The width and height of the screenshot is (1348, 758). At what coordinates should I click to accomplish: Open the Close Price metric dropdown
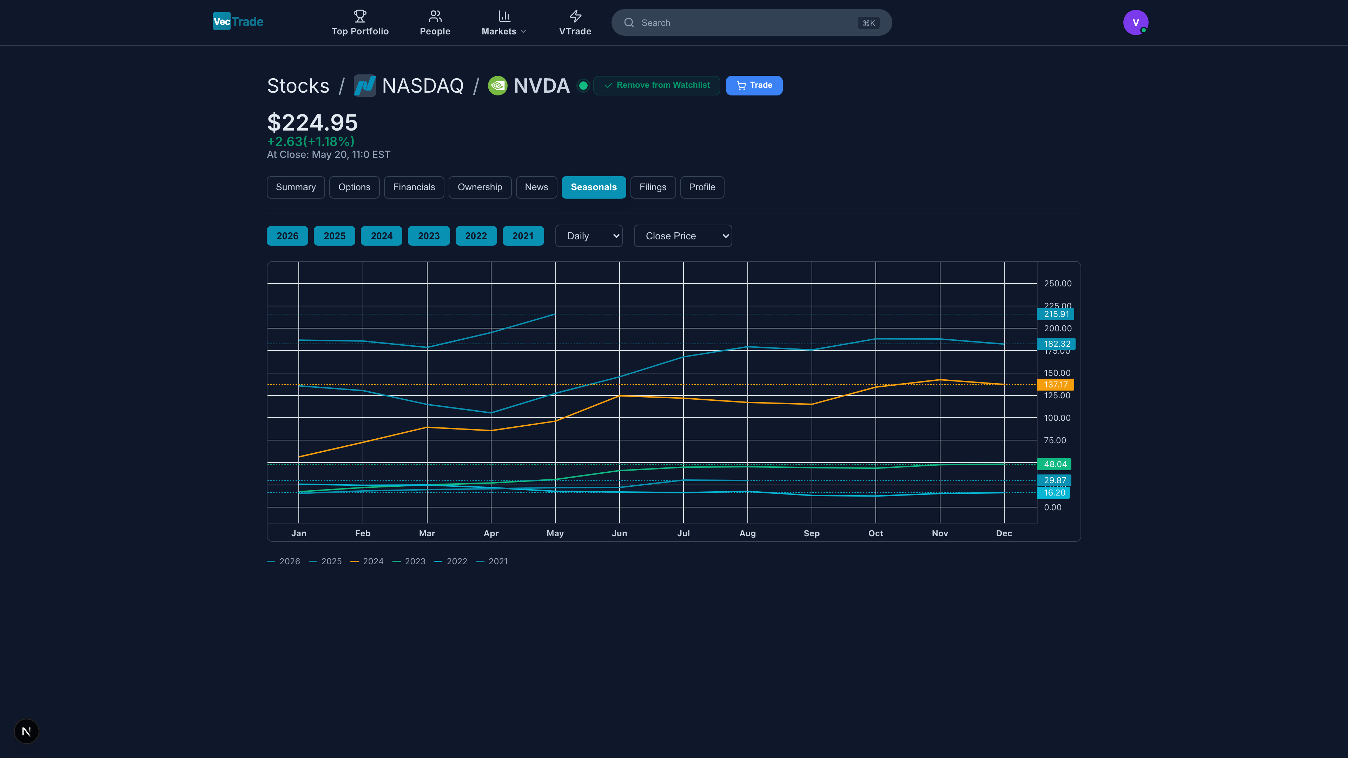[683, 236]
